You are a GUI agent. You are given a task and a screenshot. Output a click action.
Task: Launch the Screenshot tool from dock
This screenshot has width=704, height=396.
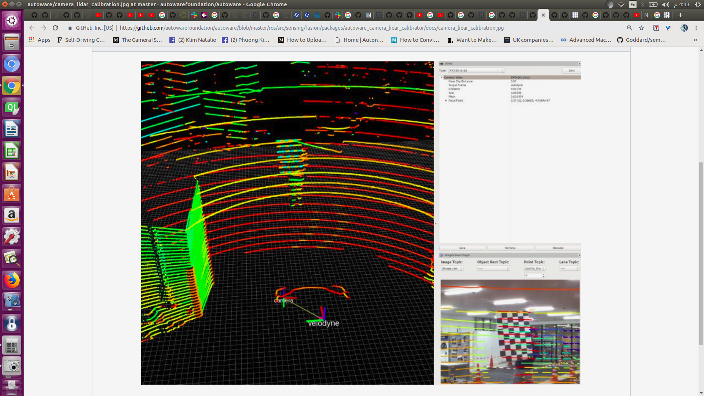12,367
